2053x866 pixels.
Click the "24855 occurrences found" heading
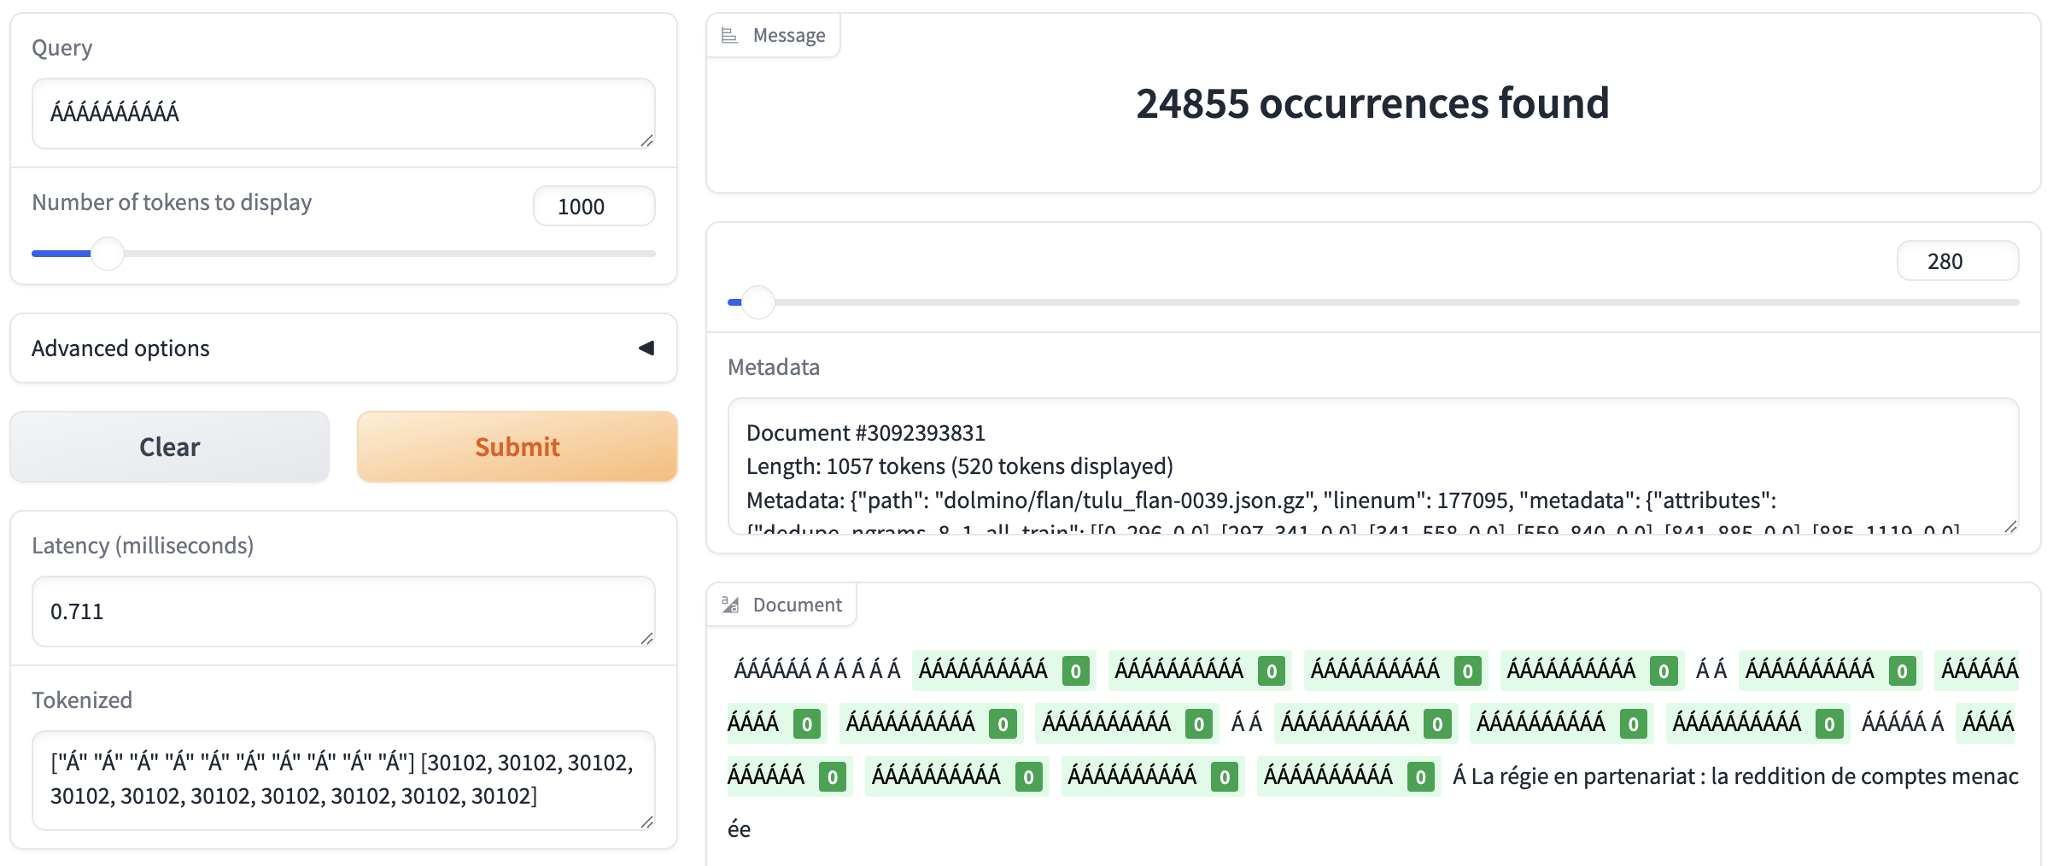click(1372, 103)
